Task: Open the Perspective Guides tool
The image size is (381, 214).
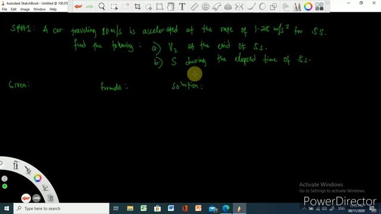Action: coord(227,7)
